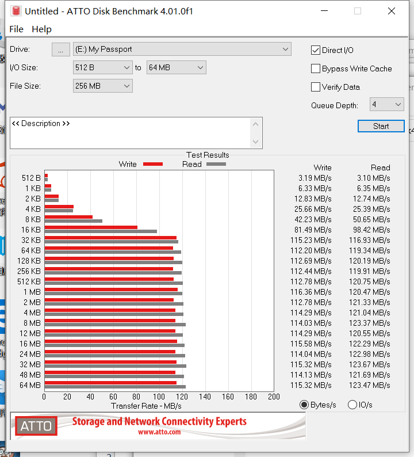Change the Queue Depth dropdown value
This screenshot has height=457, width=414.
point(386,104)
